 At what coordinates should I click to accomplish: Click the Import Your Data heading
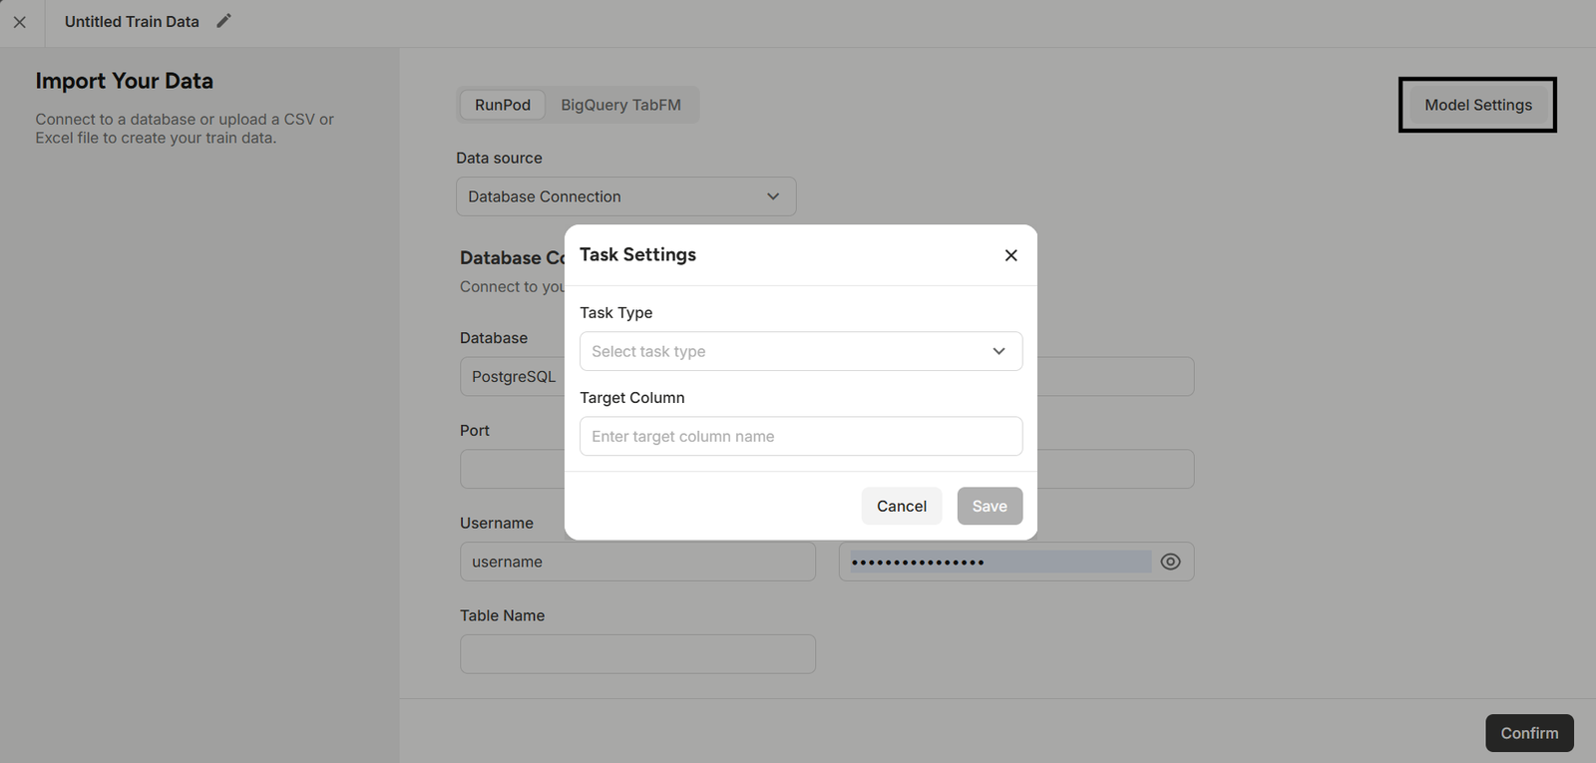(x=125, y=81)
